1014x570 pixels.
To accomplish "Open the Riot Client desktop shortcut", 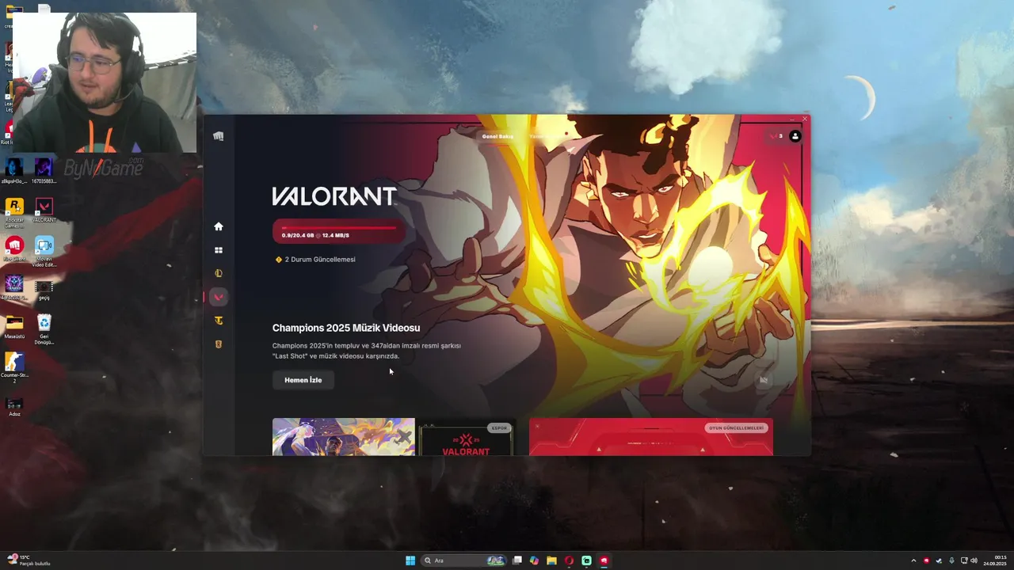I will tap(14, 249).
